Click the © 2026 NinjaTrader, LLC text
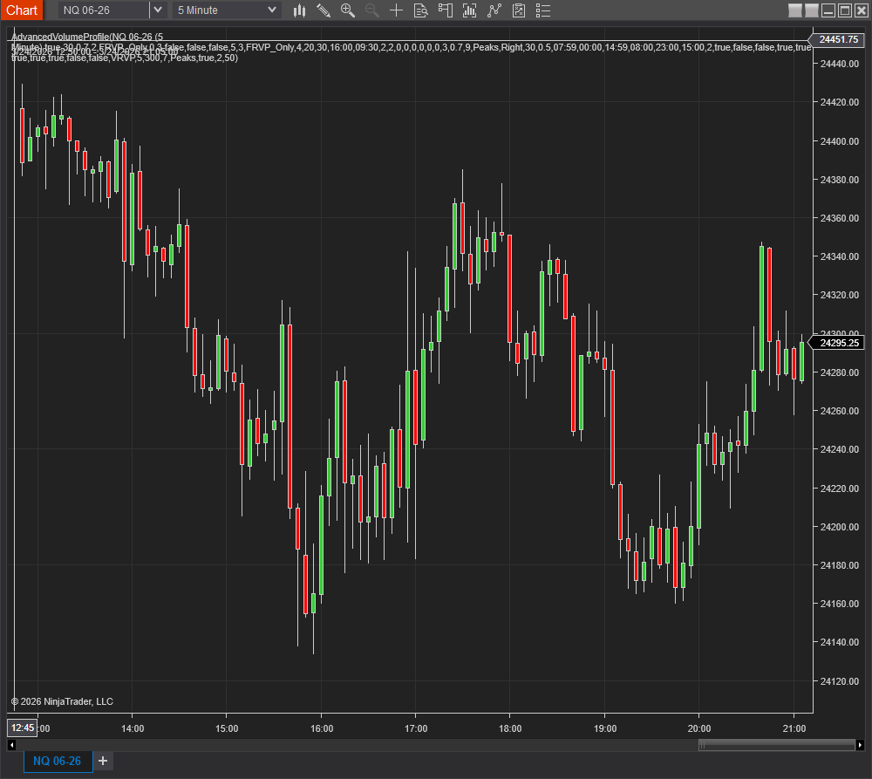The height and width of the screenshot is (779, 872). coord(62,701)
